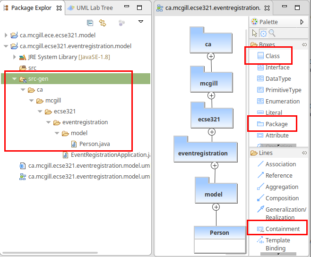Select the Person class in the diagram
Image resolution: width=311 pixels, height=257 pixels.
click(220, 240)
